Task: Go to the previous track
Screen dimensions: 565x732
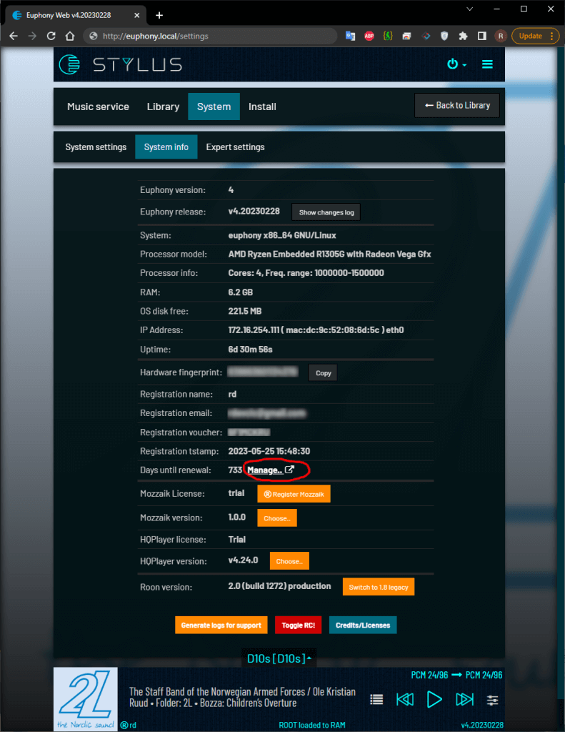Action: [x=405, y=699]
